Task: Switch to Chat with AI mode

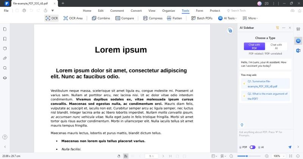Action: (276, 46)
